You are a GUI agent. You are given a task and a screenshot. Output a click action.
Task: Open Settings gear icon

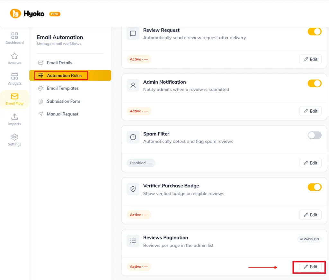pyautogui.click(x=14, y=137)
